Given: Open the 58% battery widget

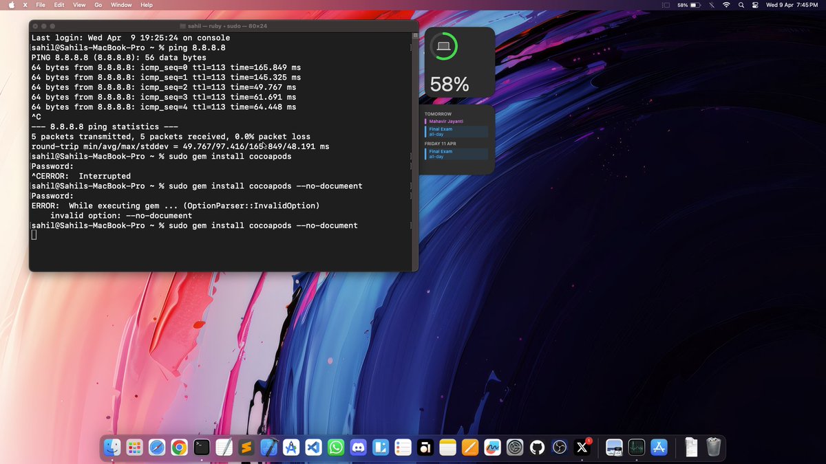Looking at the screenshot, I should [459, 62].
